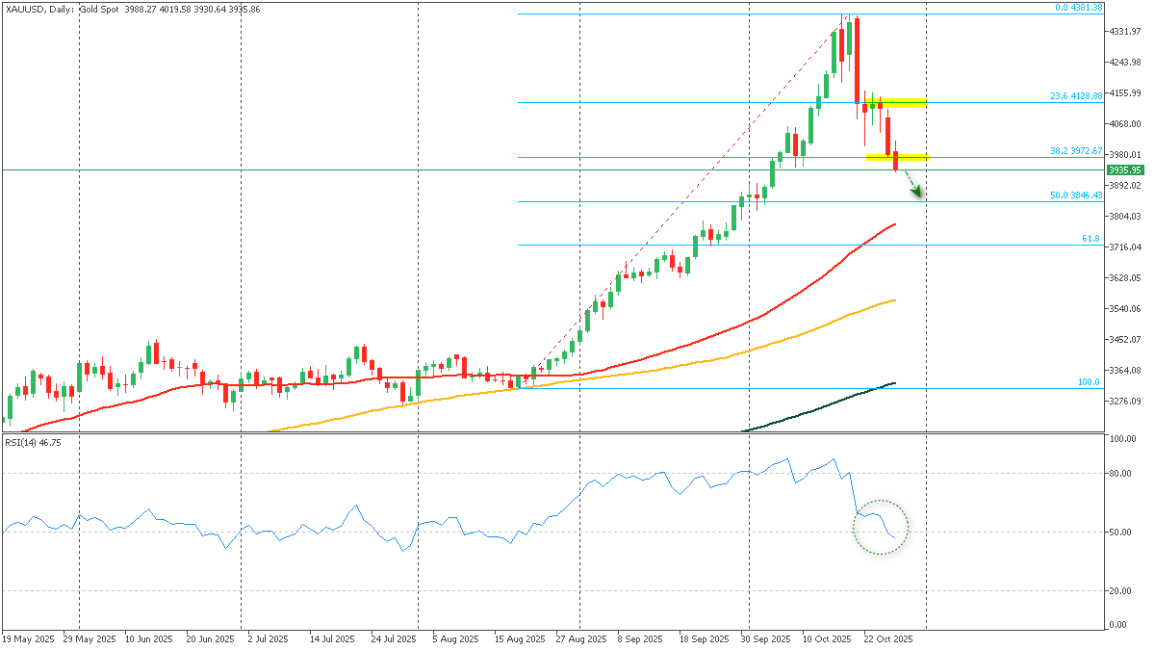Click the dotted green circle on RSI
The width and height of the screenshot is (1155, 650).
click(x=881, y=528)
